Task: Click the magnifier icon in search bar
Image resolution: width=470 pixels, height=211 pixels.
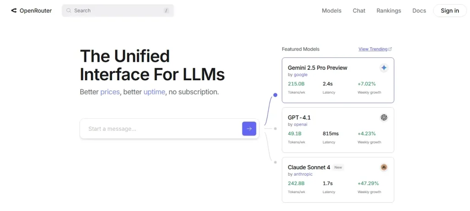Action: [x=69, y=11]
